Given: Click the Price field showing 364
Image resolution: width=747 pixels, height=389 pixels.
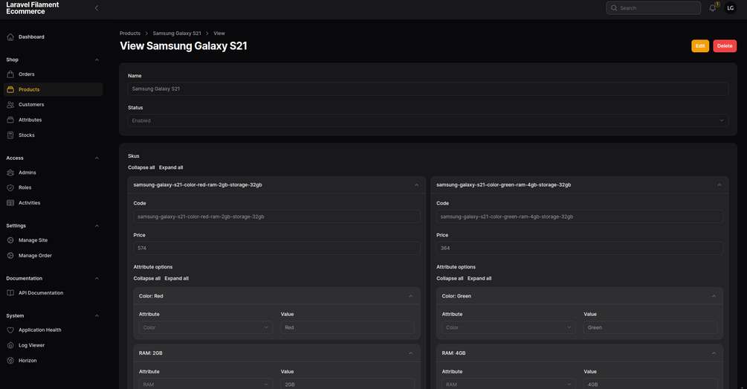Looking at the screenshot, I should 580,248.
